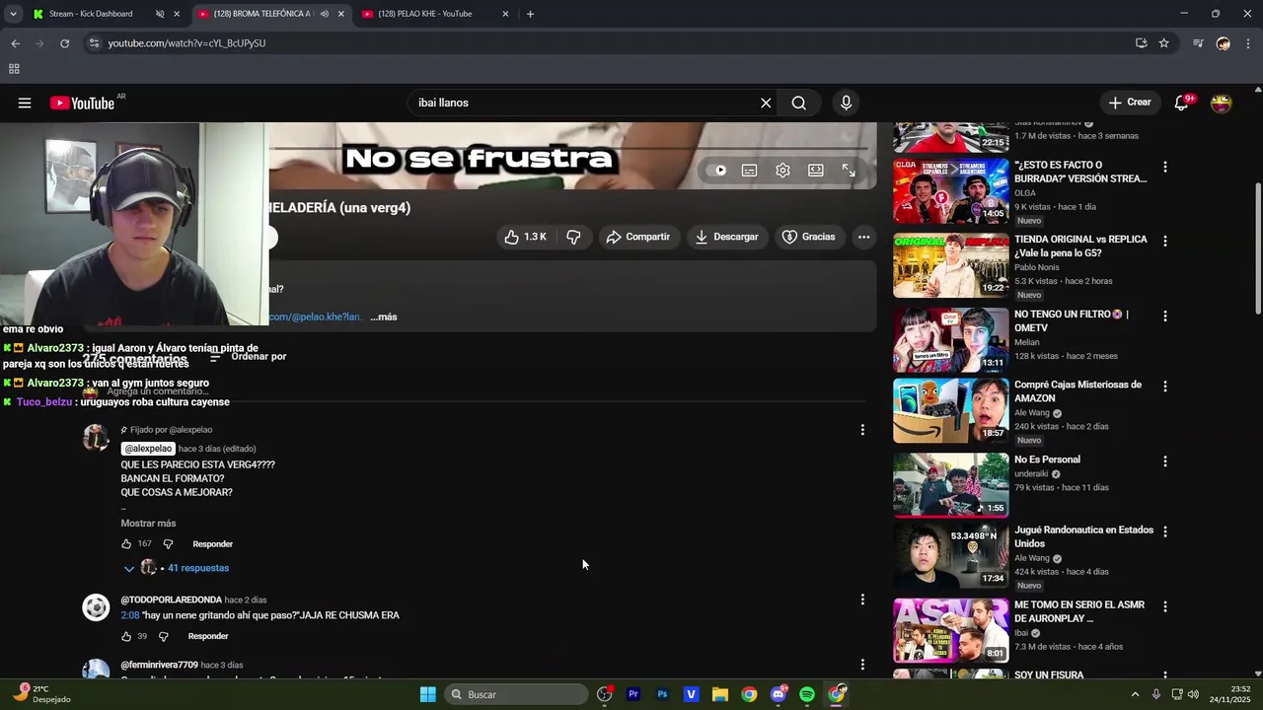
Task: Click the Gracias thanks button
Action: 809,237
